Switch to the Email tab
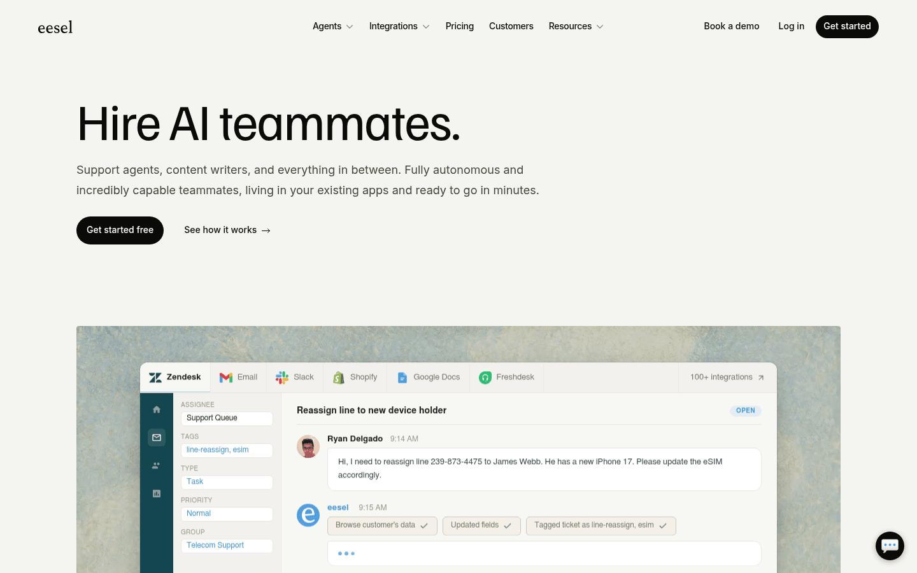This screenshot has width=917, height=573. pyautogui.click(x=239, y=378)
